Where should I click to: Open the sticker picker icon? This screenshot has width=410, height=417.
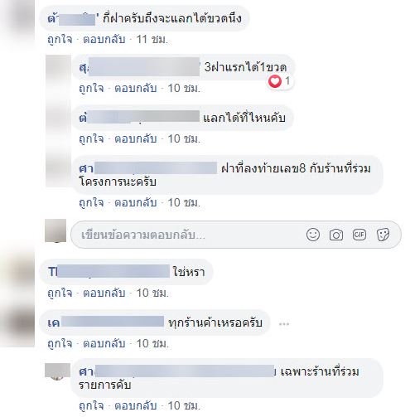coord(383,235)
